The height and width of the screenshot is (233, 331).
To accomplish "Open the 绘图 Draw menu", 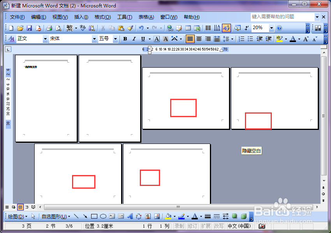I will click(18, 216).
